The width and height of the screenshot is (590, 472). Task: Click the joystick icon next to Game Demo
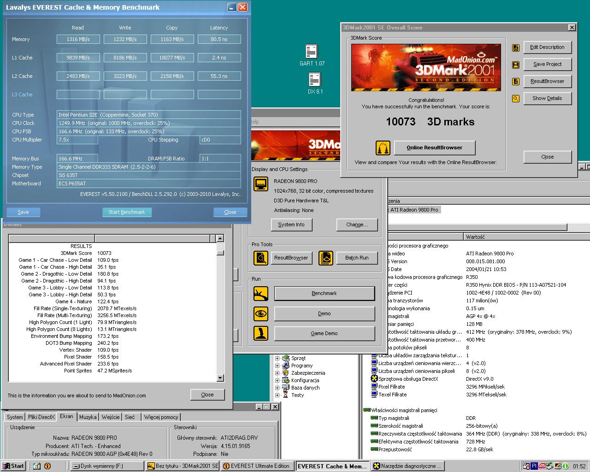coord(261,333)
